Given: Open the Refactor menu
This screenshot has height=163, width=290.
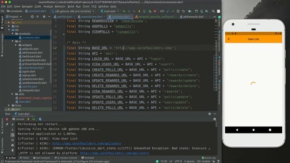Looking at the screenshot, I should [x=60, y=6].
